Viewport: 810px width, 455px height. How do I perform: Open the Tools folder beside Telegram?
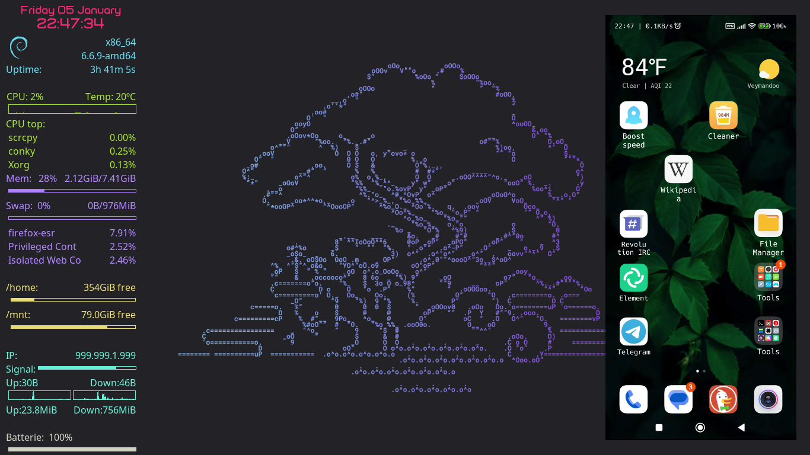(x=768, y=331)
